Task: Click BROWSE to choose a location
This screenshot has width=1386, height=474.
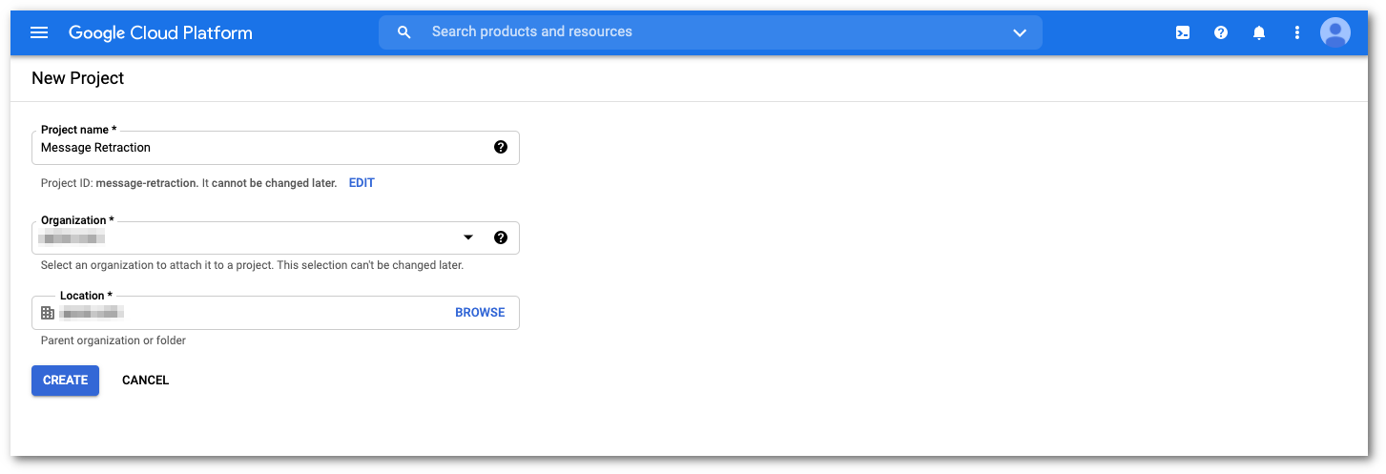Action: click(x=480, y=313)
